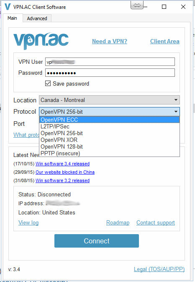
Task: Minimize the VPN.AC client window
Action: point(146,7)
